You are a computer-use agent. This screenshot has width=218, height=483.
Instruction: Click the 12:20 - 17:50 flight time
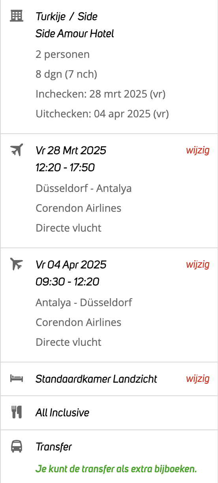click(x=65, y=168)
